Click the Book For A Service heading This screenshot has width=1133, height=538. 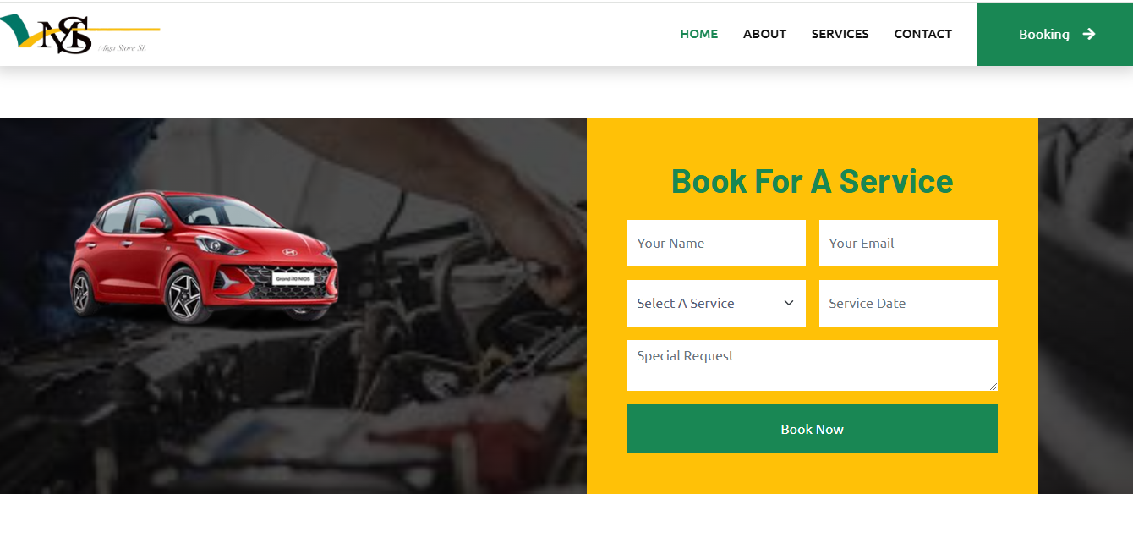[813, 181]
